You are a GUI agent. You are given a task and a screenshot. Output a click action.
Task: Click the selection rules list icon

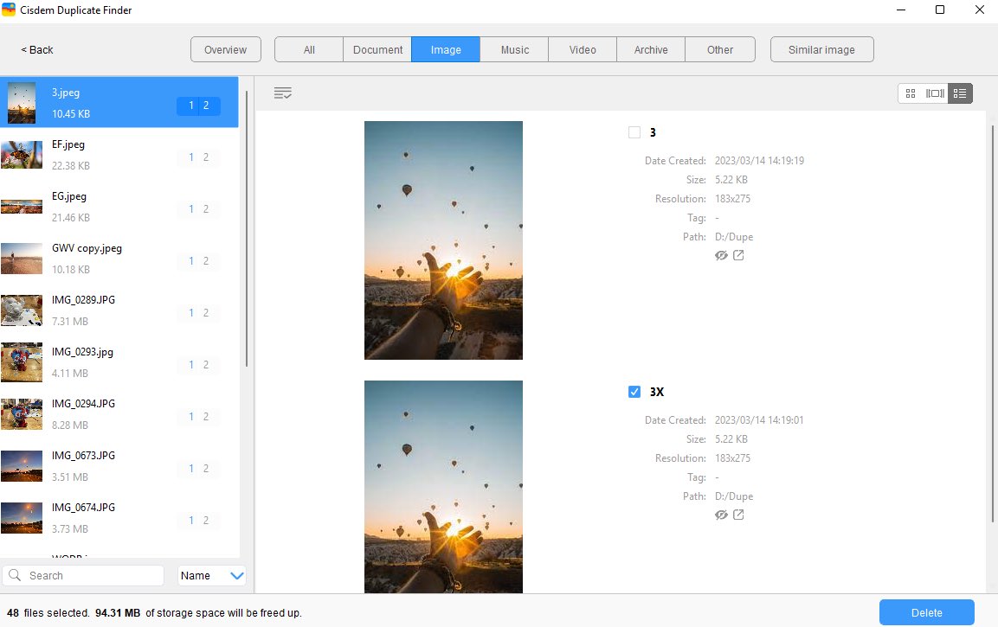282,93
